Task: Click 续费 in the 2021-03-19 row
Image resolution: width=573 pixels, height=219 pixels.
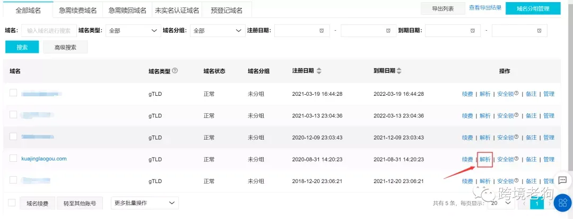Action: [467, 94]
